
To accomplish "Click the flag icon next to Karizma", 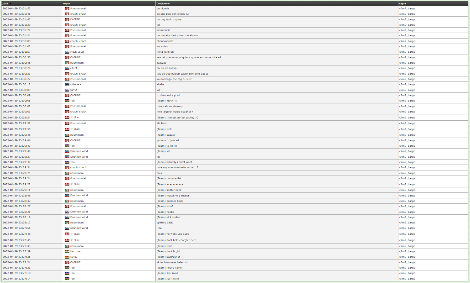I will pos(67,251).
